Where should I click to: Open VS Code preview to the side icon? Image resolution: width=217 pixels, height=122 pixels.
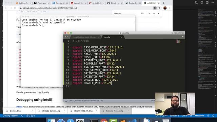202,3
